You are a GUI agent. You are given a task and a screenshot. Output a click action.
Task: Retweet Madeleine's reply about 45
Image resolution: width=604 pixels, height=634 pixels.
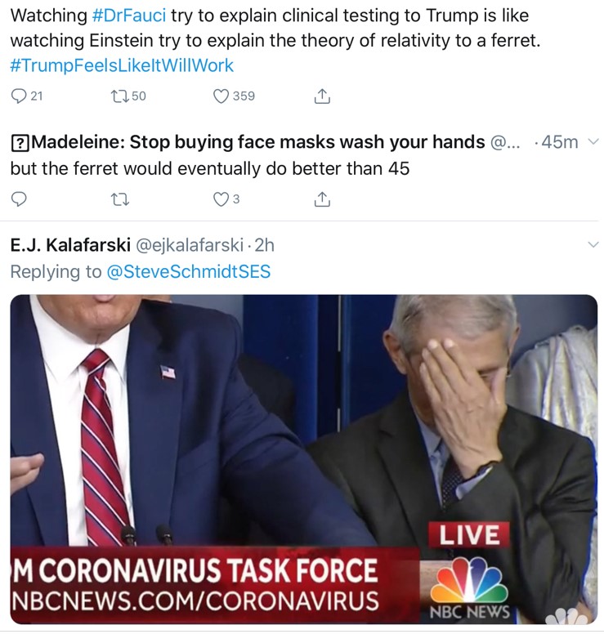pyautogui.click(x=119, y=199)
